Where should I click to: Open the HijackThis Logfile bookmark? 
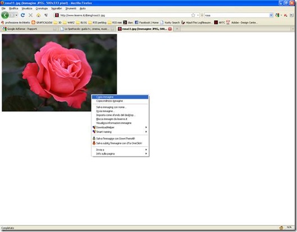197,22
